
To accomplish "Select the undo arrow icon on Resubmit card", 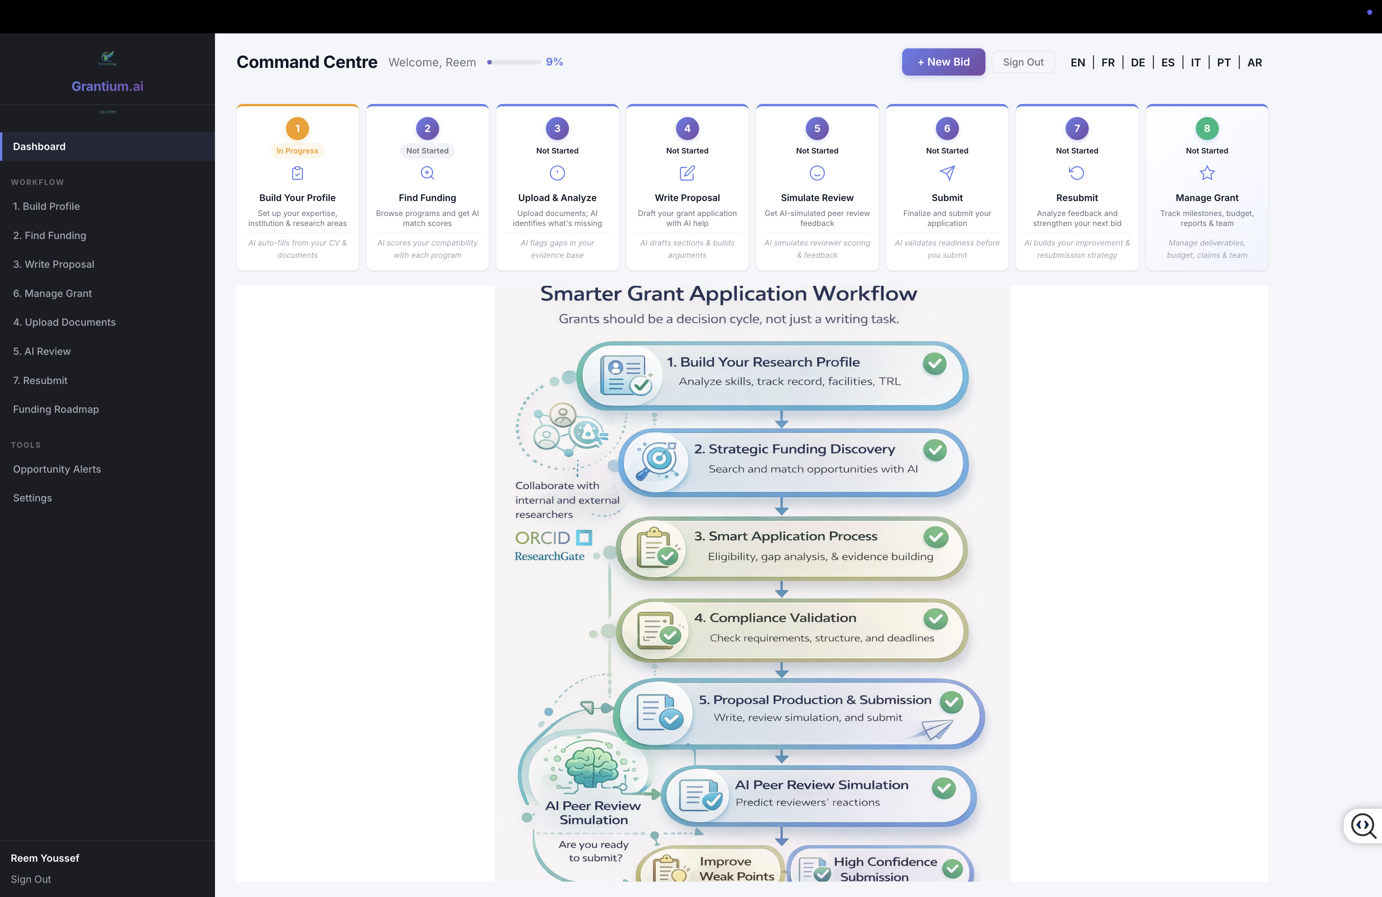I will 1076,173.
